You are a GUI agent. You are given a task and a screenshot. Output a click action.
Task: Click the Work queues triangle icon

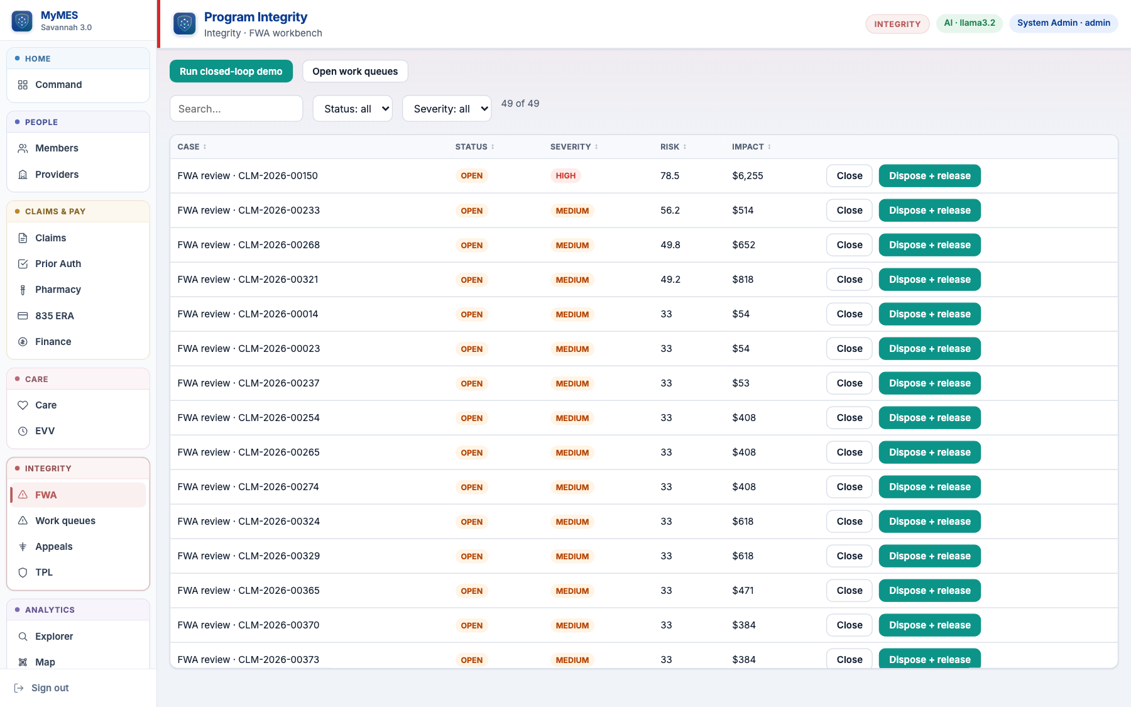(23, 521)
